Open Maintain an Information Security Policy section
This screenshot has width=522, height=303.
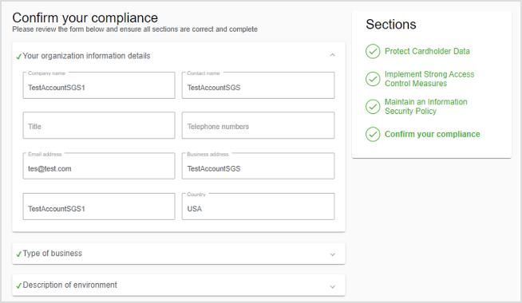pos(425,106)
